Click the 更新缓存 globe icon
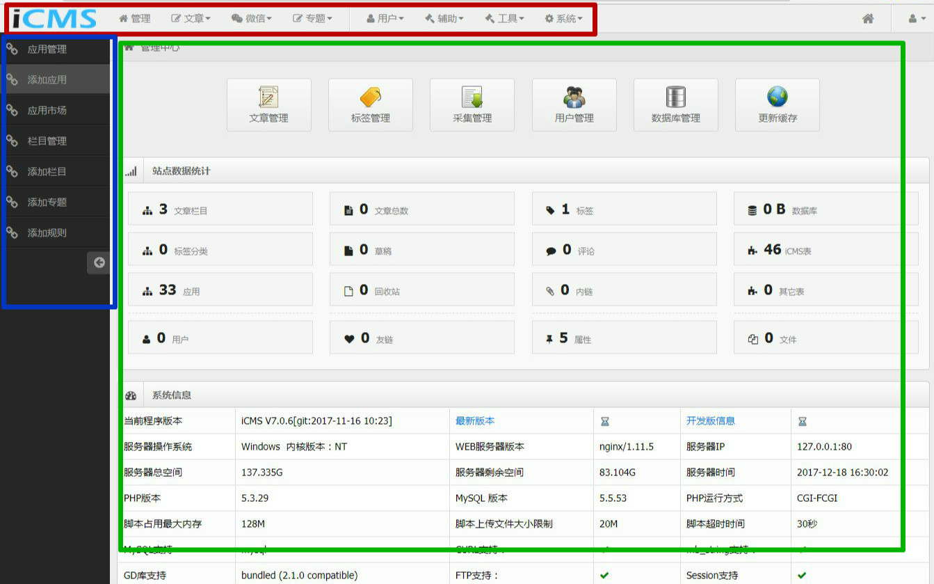The height and width of the screenshot is (584, 934). (x=778, y=97)
